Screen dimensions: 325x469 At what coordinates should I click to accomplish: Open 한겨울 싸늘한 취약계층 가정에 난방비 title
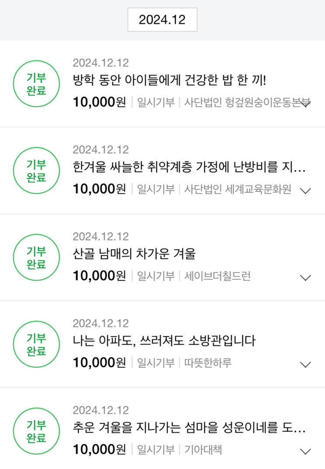point(189,167)
